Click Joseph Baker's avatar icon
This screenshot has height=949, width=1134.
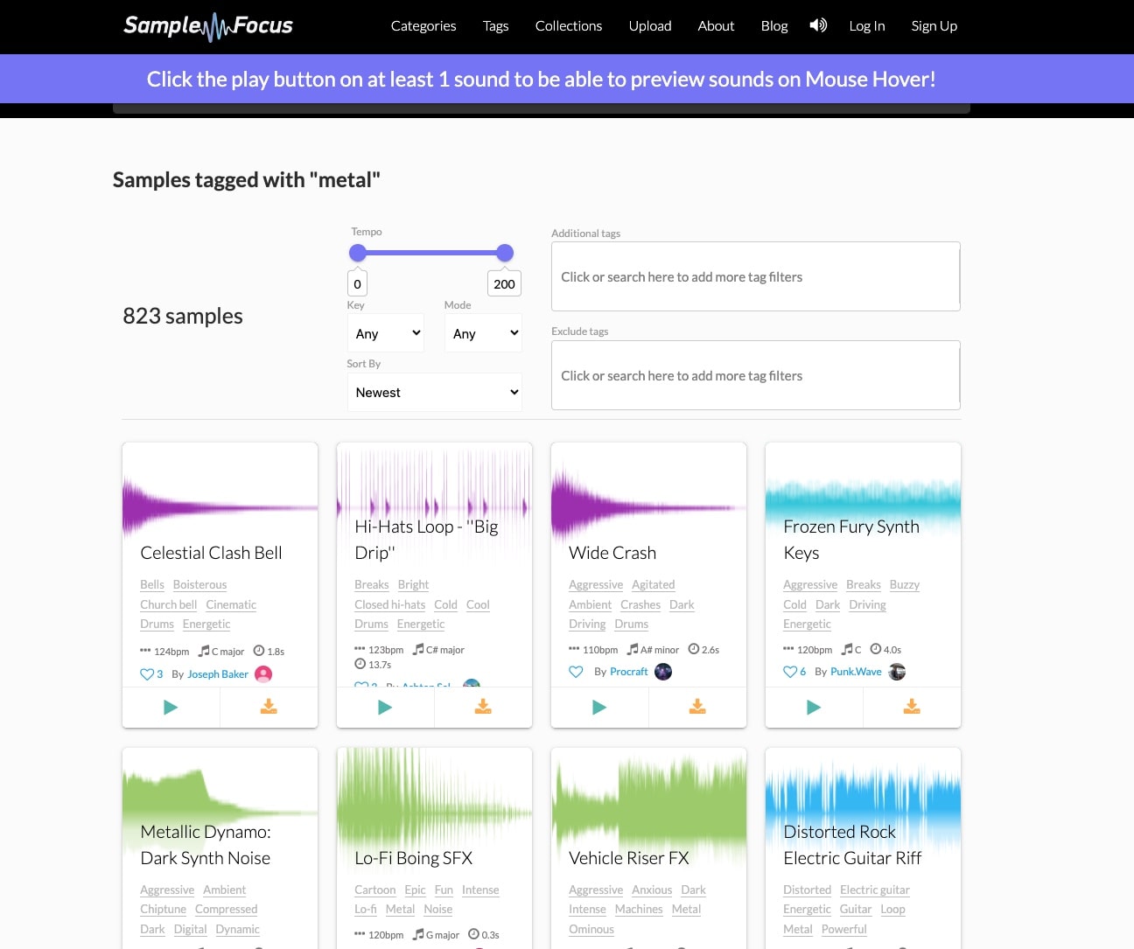263,674
